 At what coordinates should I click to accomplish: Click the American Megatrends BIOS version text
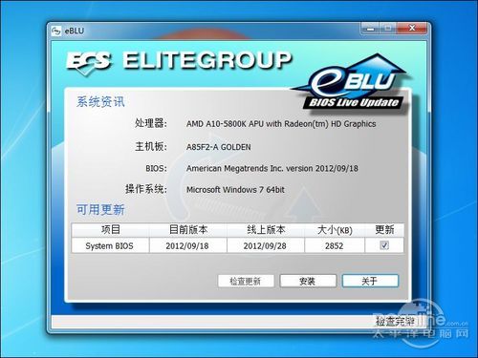point(272,168)
